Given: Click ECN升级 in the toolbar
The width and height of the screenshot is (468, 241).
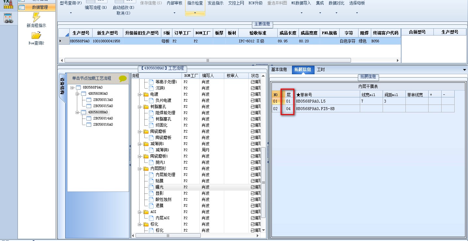Looking at the screenshot, I should [255, 3].
